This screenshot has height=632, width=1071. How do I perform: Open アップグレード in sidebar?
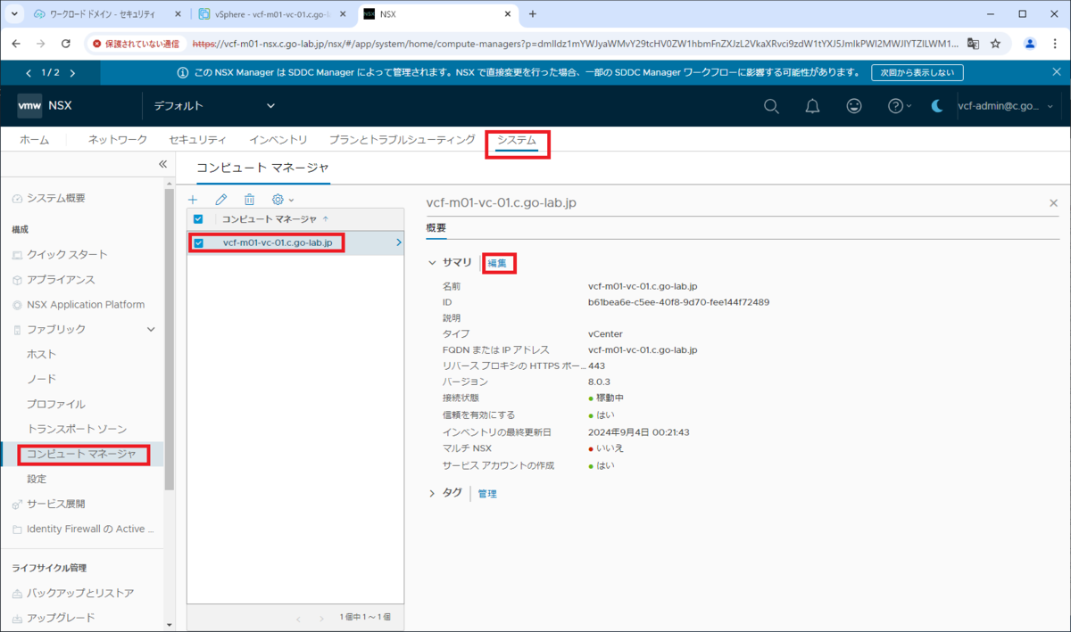61,618
